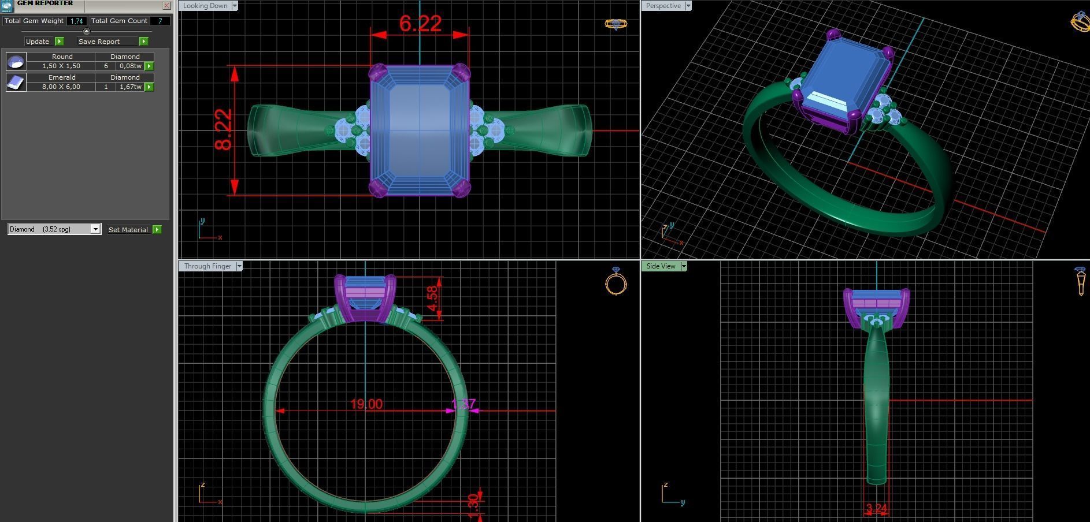Click the Save Report button
The height and width of the screenshot is (522, 1090).
coord(108,42)
